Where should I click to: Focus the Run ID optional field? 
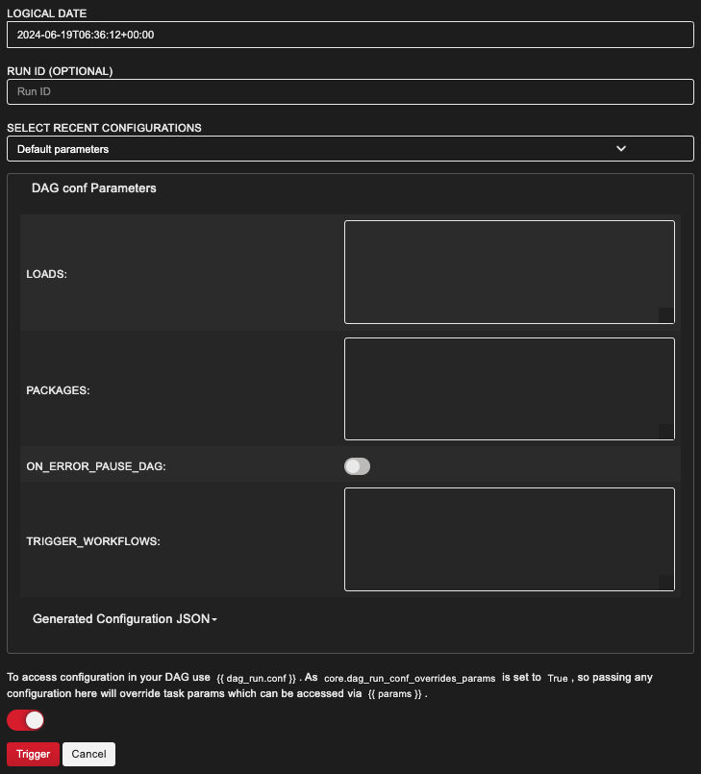(x=349, y=91)
